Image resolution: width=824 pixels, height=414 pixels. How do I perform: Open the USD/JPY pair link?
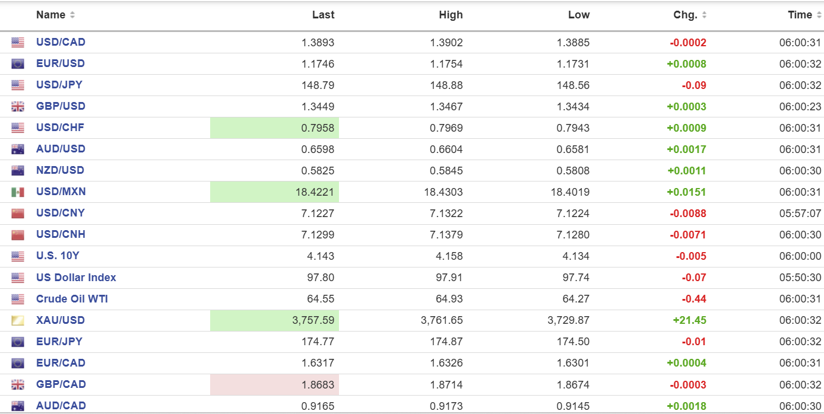point(59,85)
